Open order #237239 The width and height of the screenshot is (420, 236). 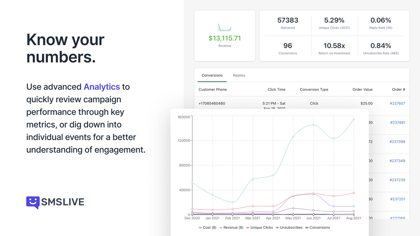click(x=397, y=180)
